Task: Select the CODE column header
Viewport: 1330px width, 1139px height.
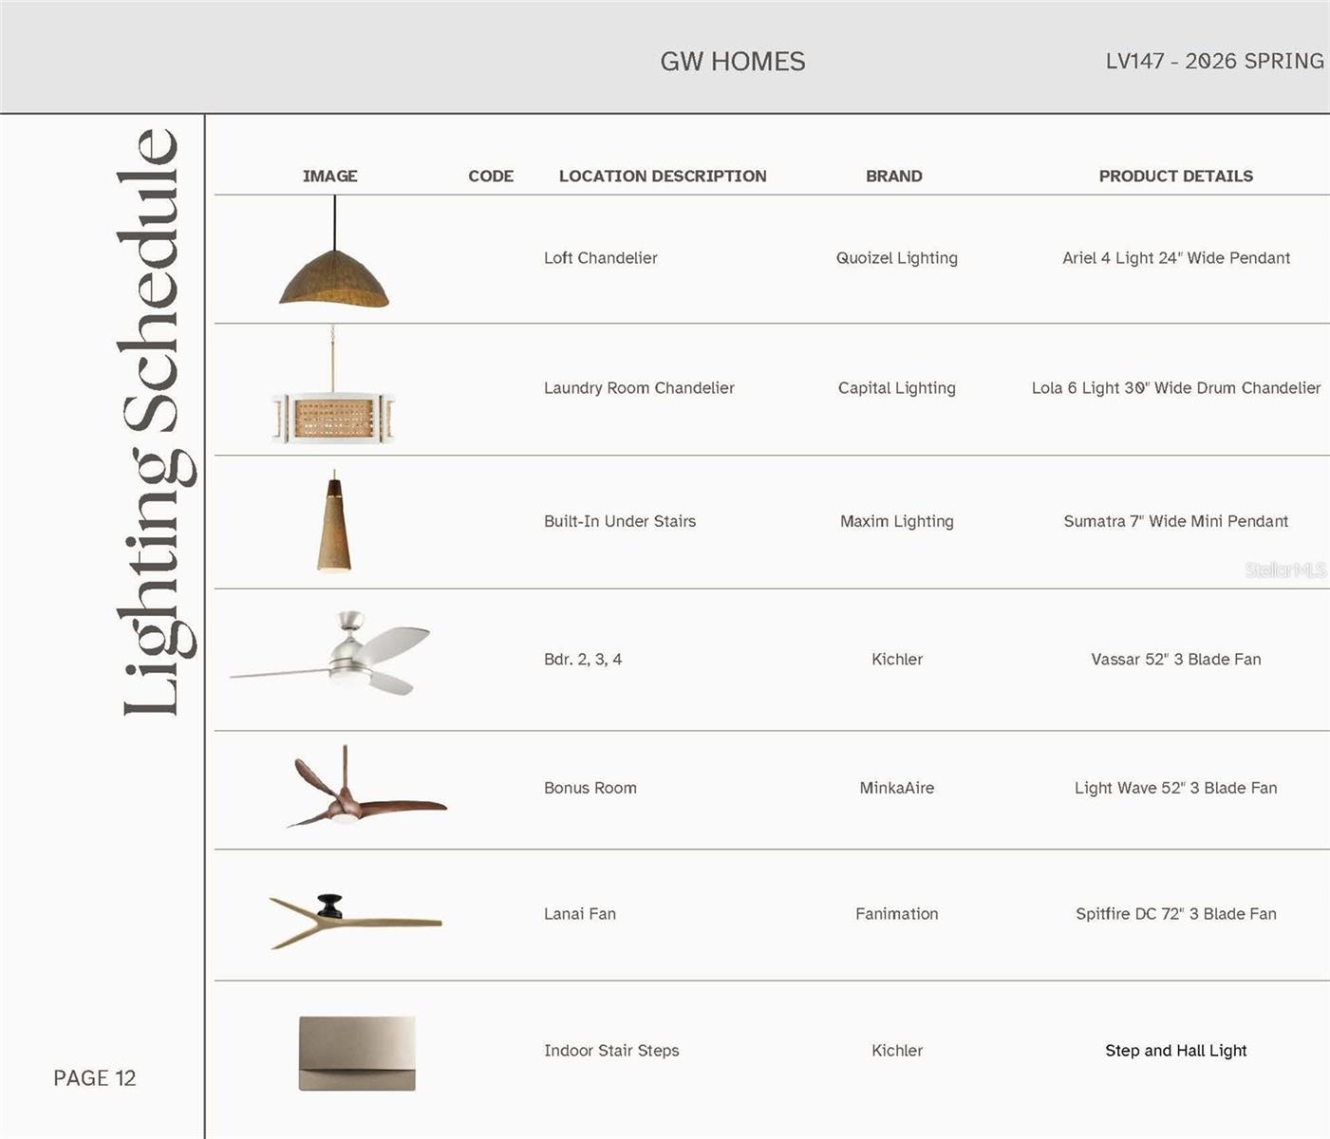Action: (x=491, y=177)
